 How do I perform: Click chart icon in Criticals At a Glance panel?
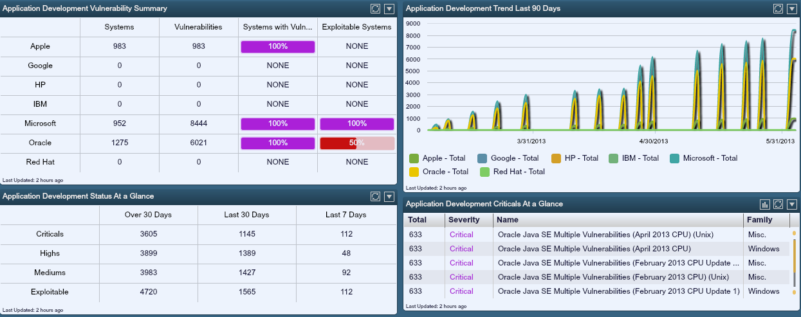coord(764,204)
